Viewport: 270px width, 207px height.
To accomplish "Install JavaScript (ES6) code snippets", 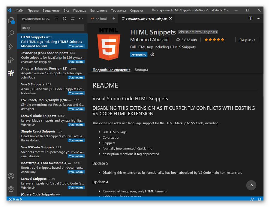I will click(76, 62).
